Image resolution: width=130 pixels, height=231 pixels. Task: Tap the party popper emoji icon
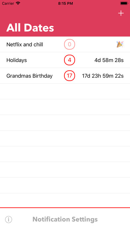(120, 44)
